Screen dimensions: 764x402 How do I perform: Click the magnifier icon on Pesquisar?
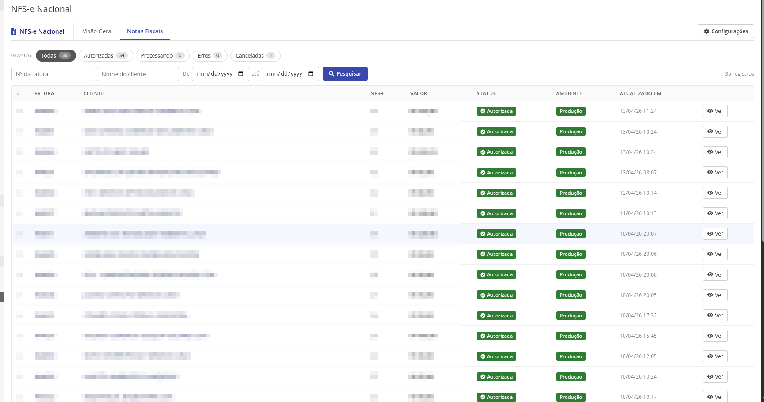331,74
